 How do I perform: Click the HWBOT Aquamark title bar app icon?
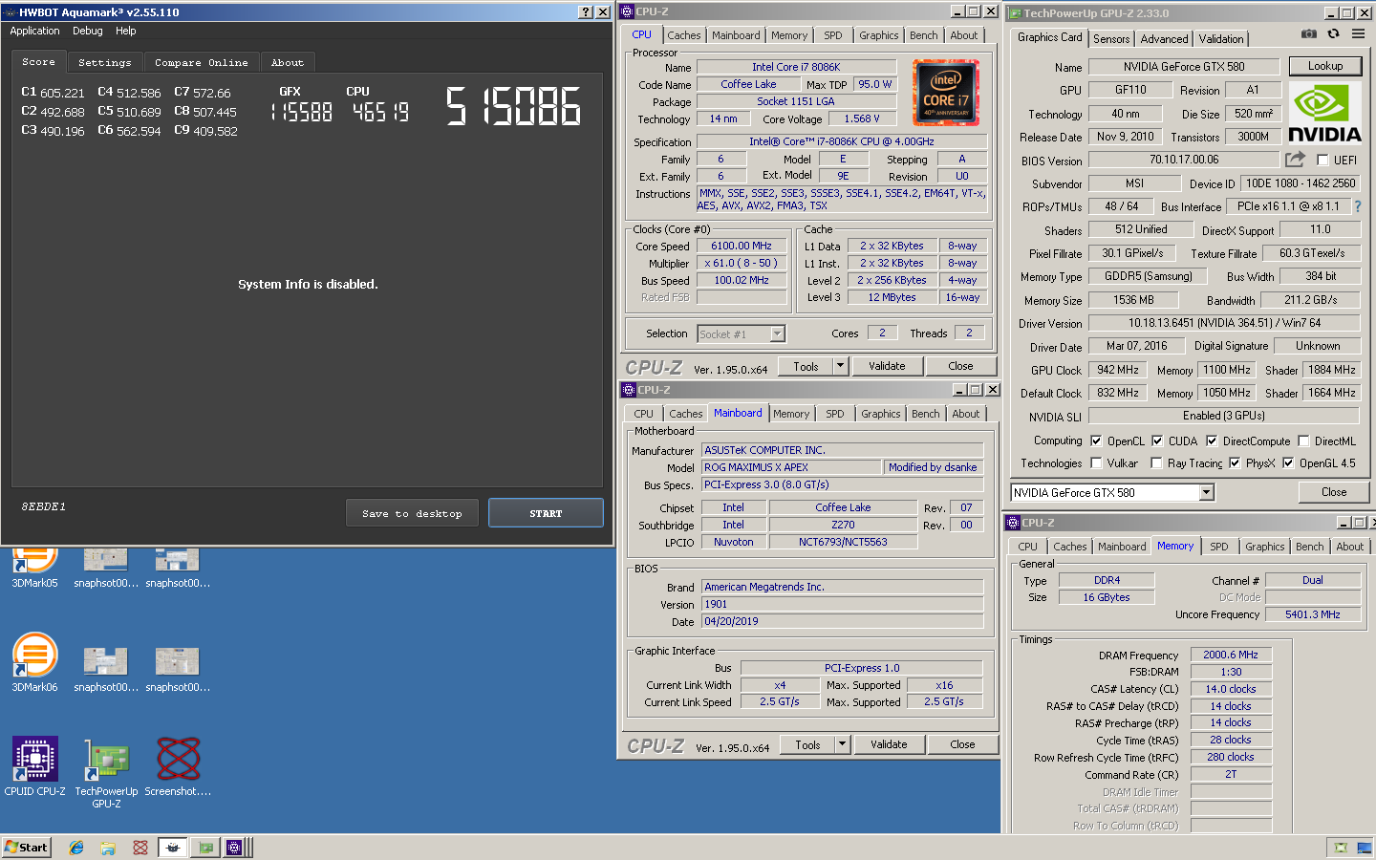[11, 12]
